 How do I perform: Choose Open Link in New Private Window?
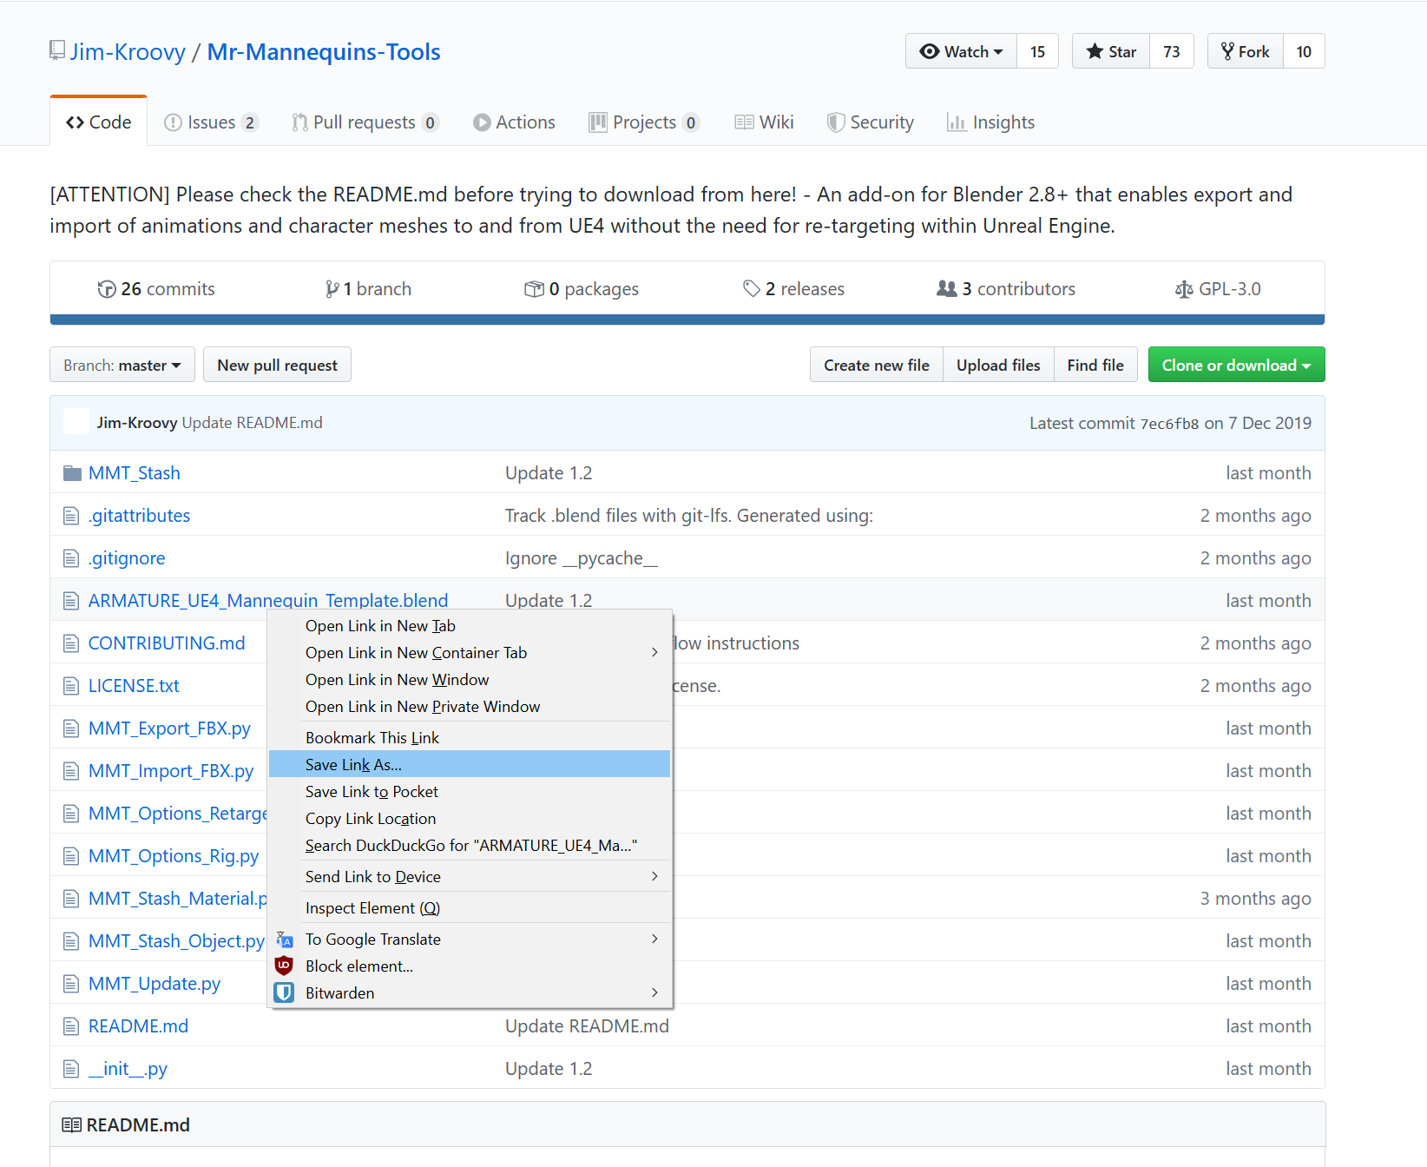[x=470, y=707]
